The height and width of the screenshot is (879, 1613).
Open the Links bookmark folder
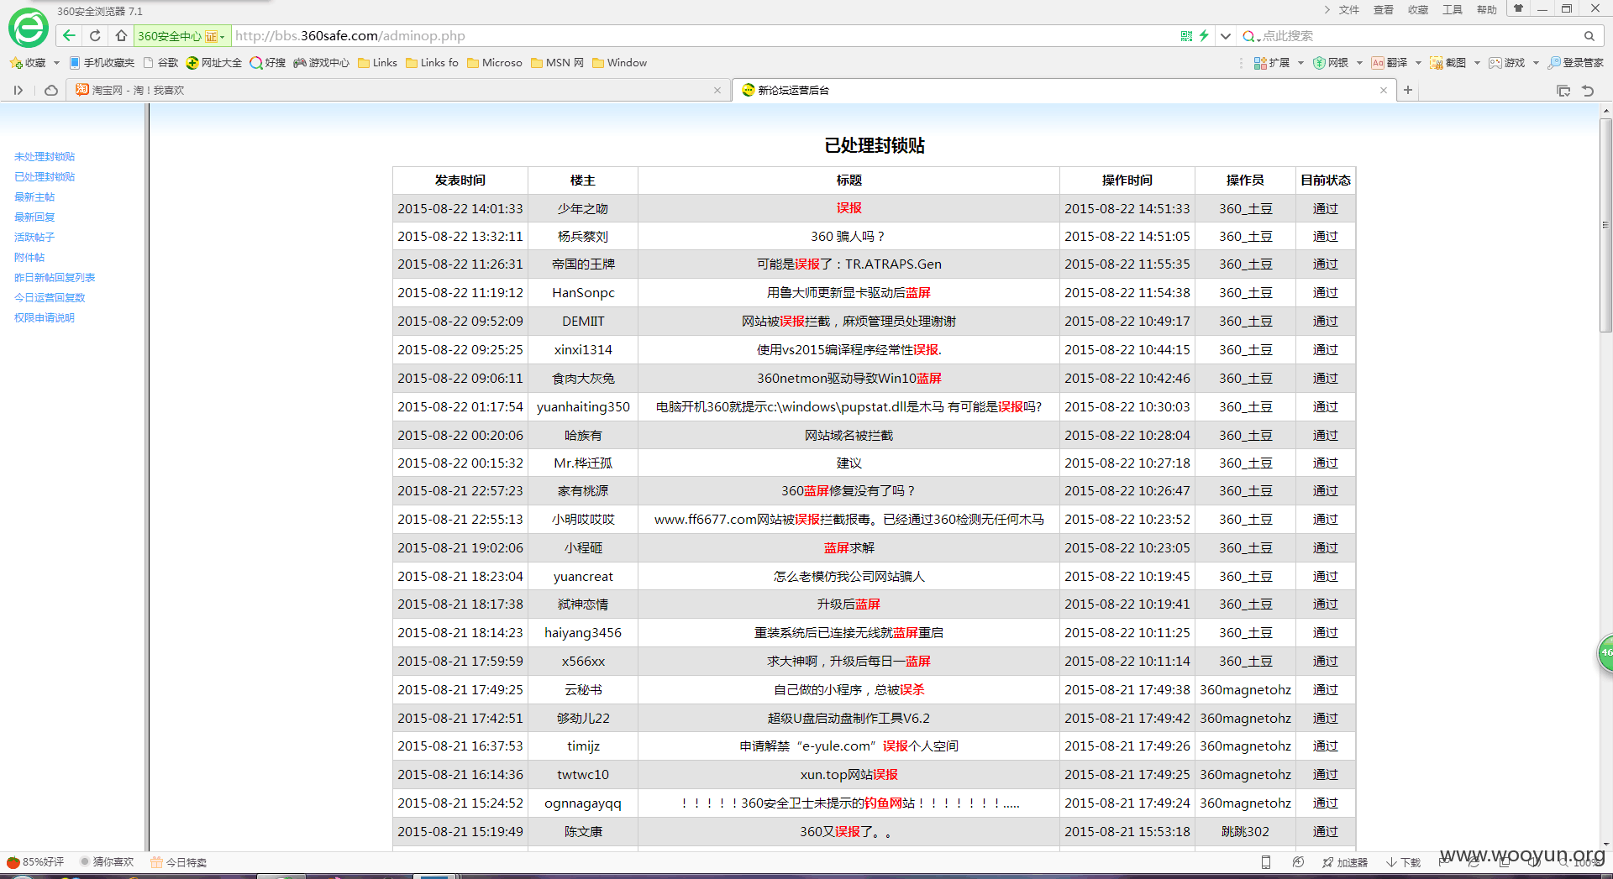377,63
